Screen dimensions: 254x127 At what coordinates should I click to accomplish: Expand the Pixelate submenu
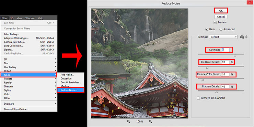click(29, 78)
